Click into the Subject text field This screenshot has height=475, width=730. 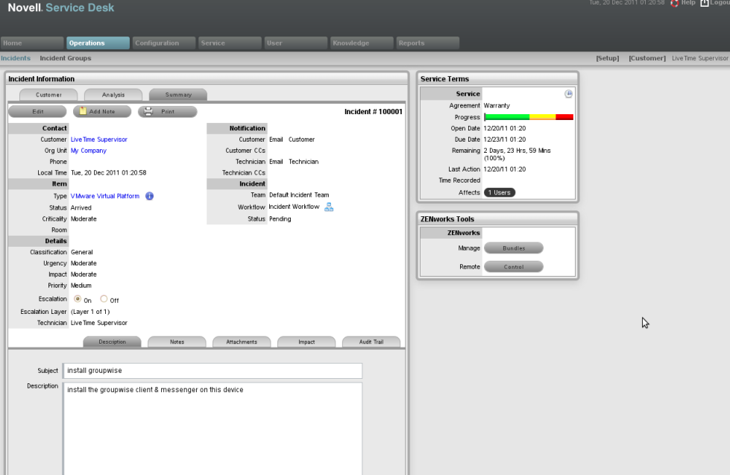pos(213,371)
